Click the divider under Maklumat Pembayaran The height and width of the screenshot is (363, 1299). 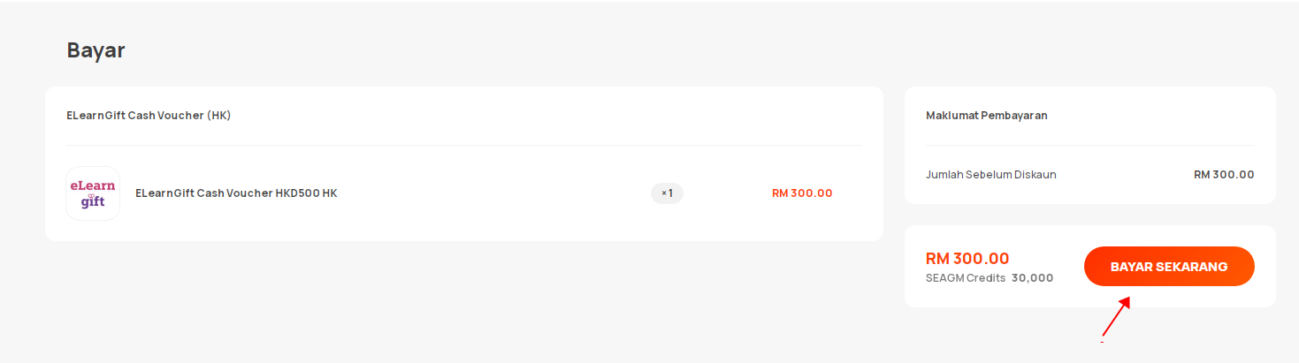point(1090,145)
